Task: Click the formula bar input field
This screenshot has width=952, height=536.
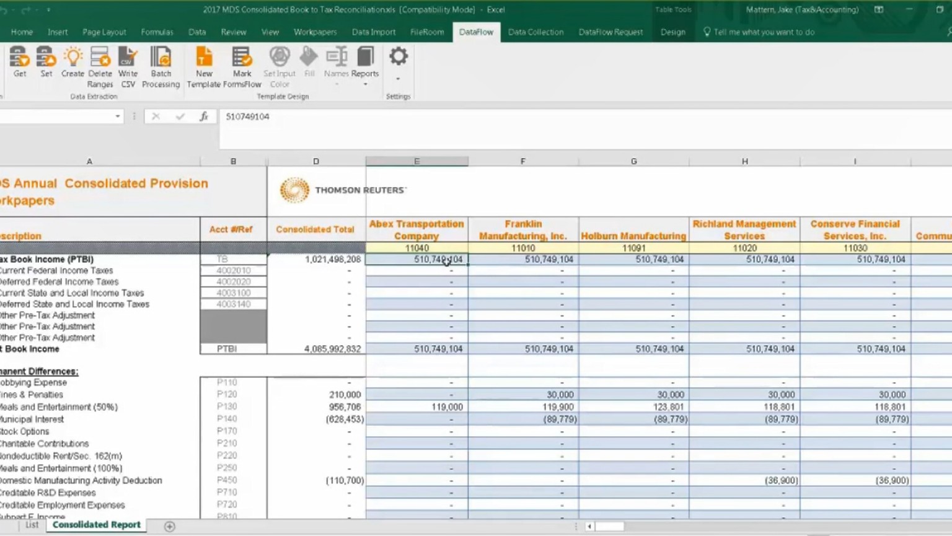Action: click(x=558, y=116)
